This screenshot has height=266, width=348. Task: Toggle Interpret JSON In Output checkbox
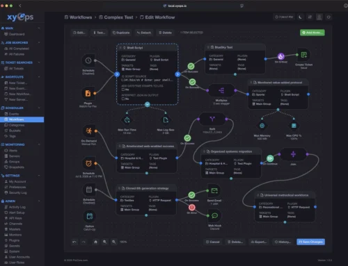pos(123,99)
